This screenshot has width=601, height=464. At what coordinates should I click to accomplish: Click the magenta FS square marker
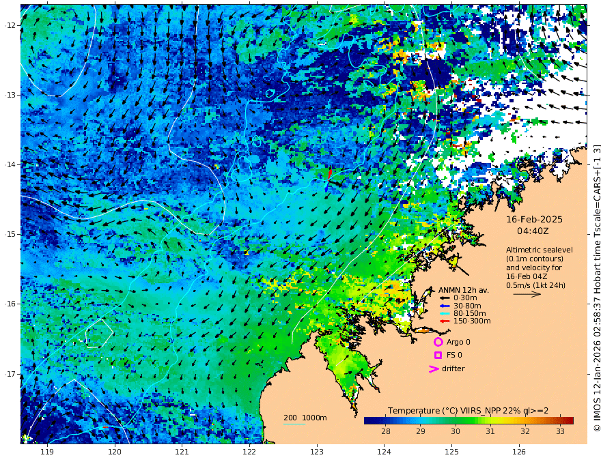tap(438, 356)
